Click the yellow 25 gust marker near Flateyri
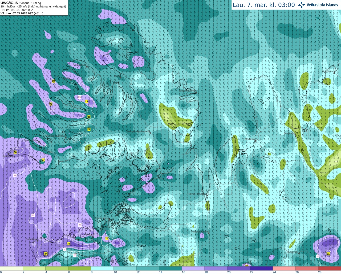This screenshot has width=341, height=274. pyautogui.click(x=54, y=81)
